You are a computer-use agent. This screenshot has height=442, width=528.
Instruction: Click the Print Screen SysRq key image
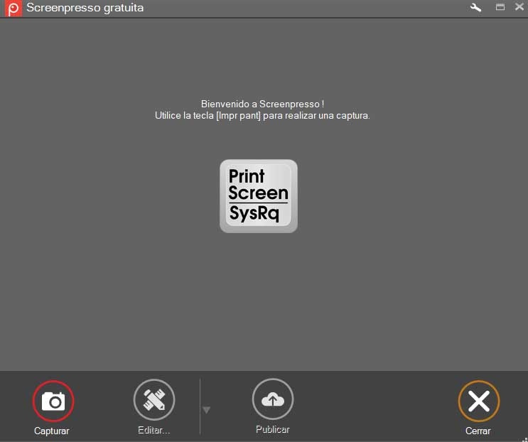[x=259, y=196]
